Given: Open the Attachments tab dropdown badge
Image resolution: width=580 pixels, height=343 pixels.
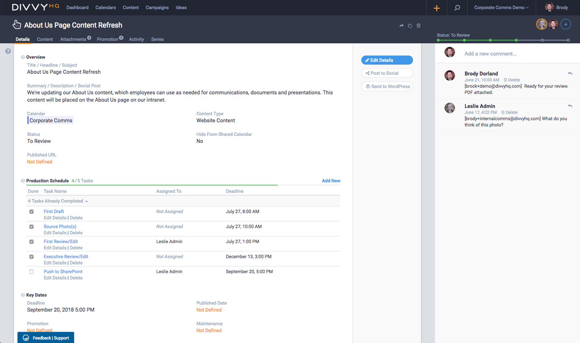Looking at the screenshot, I should [x=89, y=37].
